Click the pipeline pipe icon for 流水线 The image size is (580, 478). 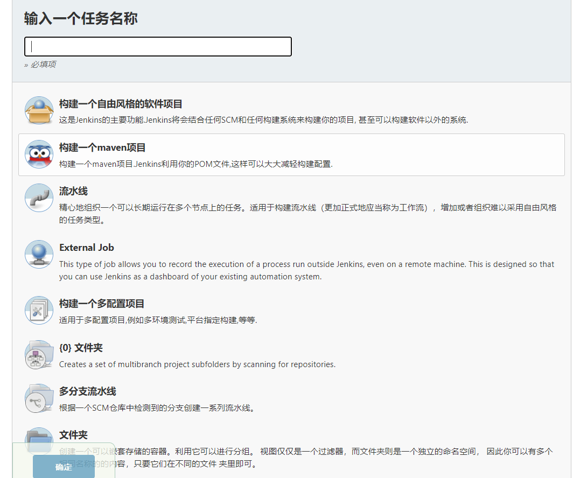pyautogui.click(x=39, y=198)
